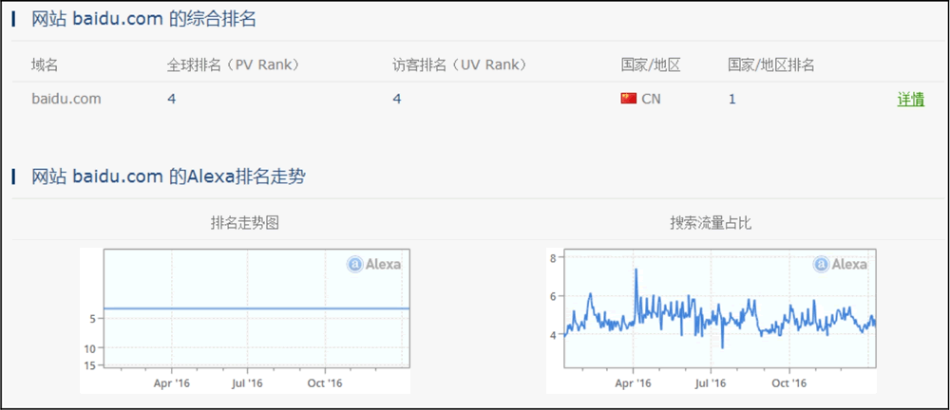
Task: Click the y-axis value 10 on ranking chart
Action: click(x=91, y=348)
